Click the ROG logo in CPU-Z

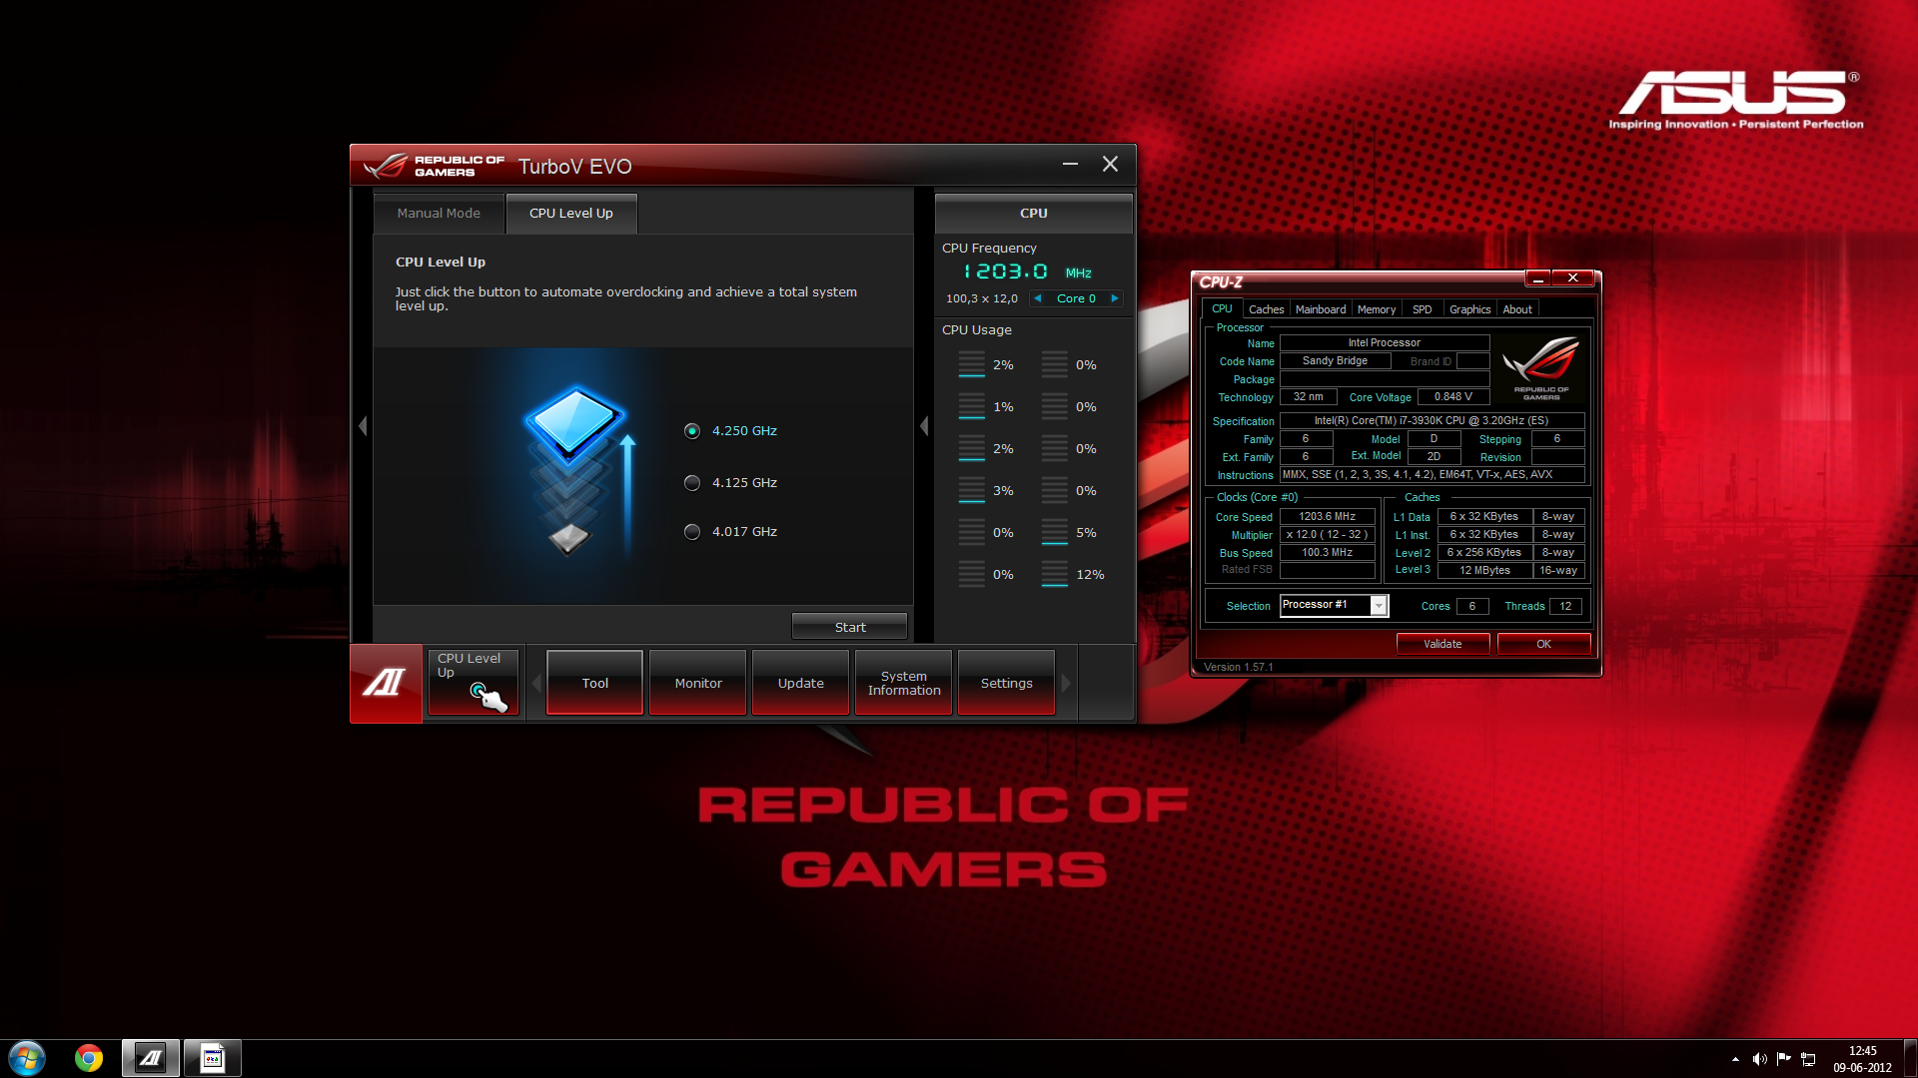coord(1541,368)
